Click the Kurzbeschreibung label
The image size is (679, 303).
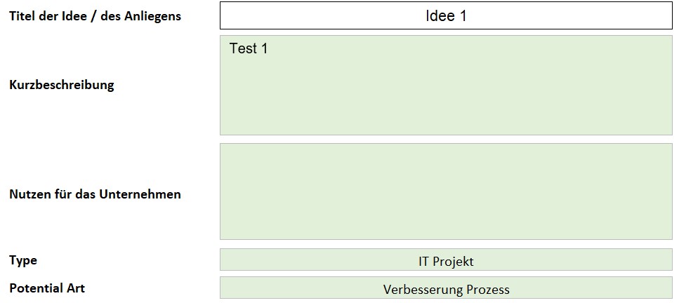click(x=62, y=84)
